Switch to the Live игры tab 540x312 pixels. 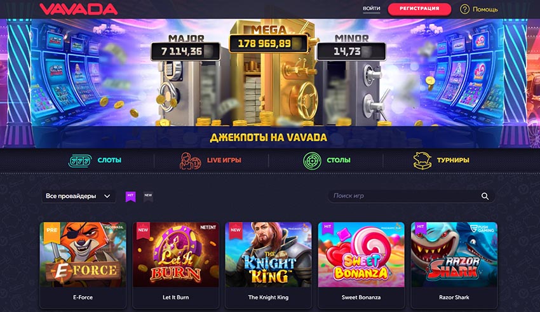pyautogui.click(x=224, y=160)
